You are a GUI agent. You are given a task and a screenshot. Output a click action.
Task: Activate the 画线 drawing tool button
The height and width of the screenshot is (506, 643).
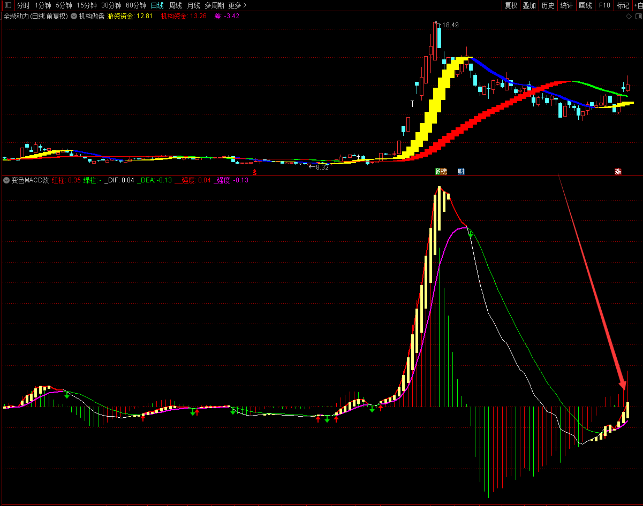click(586, 5)
